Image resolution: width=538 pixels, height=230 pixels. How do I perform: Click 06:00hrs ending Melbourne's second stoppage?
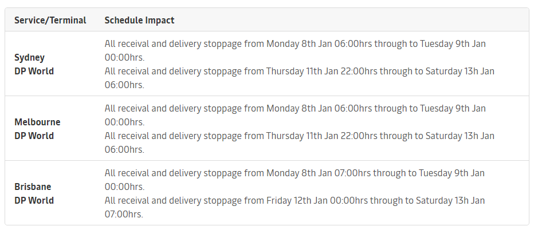[124, 149]
